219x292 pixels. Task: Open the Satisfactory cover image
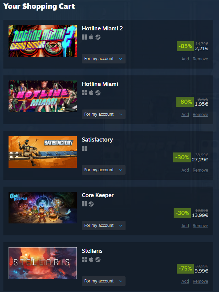pyautogui.click(x=43, y=152)
